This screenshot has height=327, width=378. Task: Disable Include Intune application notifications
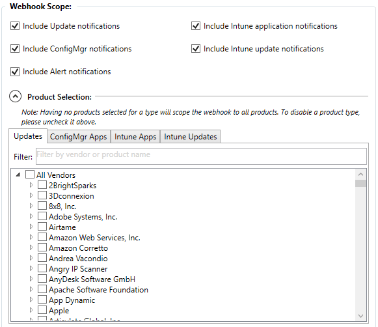click(x=196, y=25)
